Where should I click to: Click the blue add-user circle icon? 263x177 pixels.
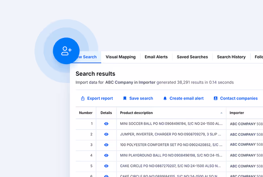pyautogui.click(x=66, y=51)
